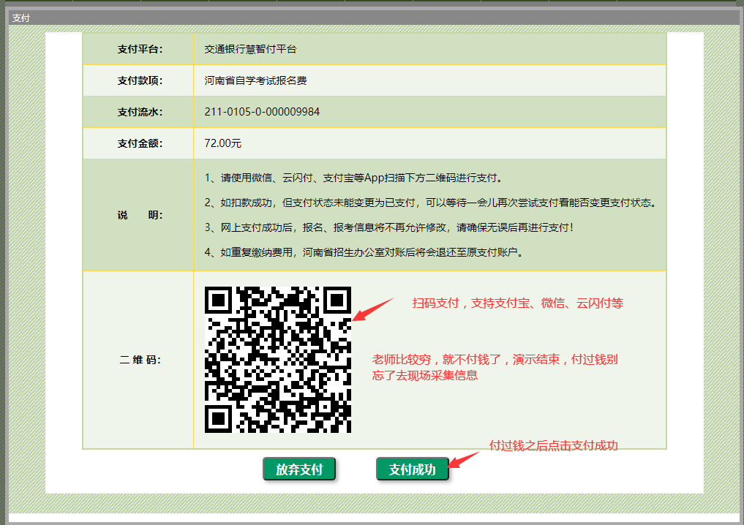Screen dimensions: 744x525
Task: Click the 放弃支付 button
Action: pyautogui.click(x=298, y=469)
